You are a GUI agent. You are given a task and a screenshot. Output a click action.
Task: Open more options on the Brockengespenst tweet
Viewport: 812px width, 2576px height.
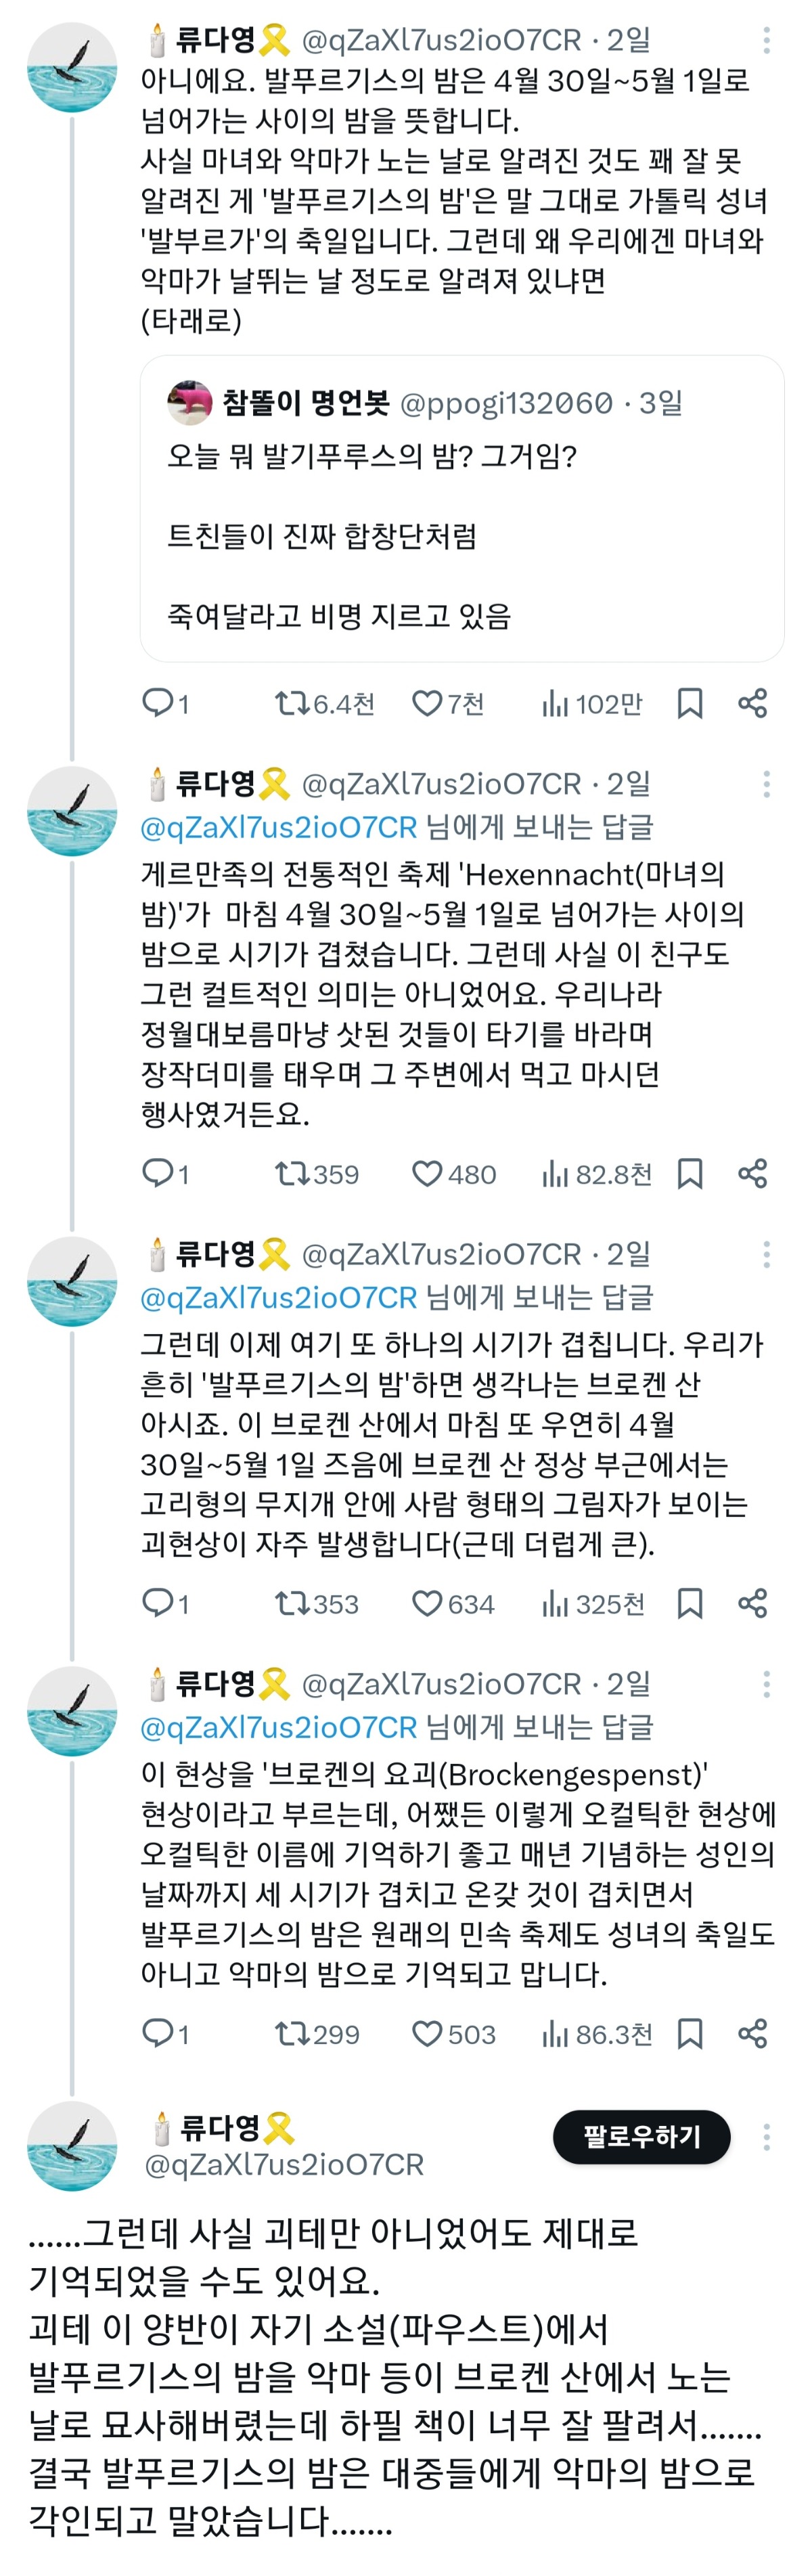pos(767,1684)
